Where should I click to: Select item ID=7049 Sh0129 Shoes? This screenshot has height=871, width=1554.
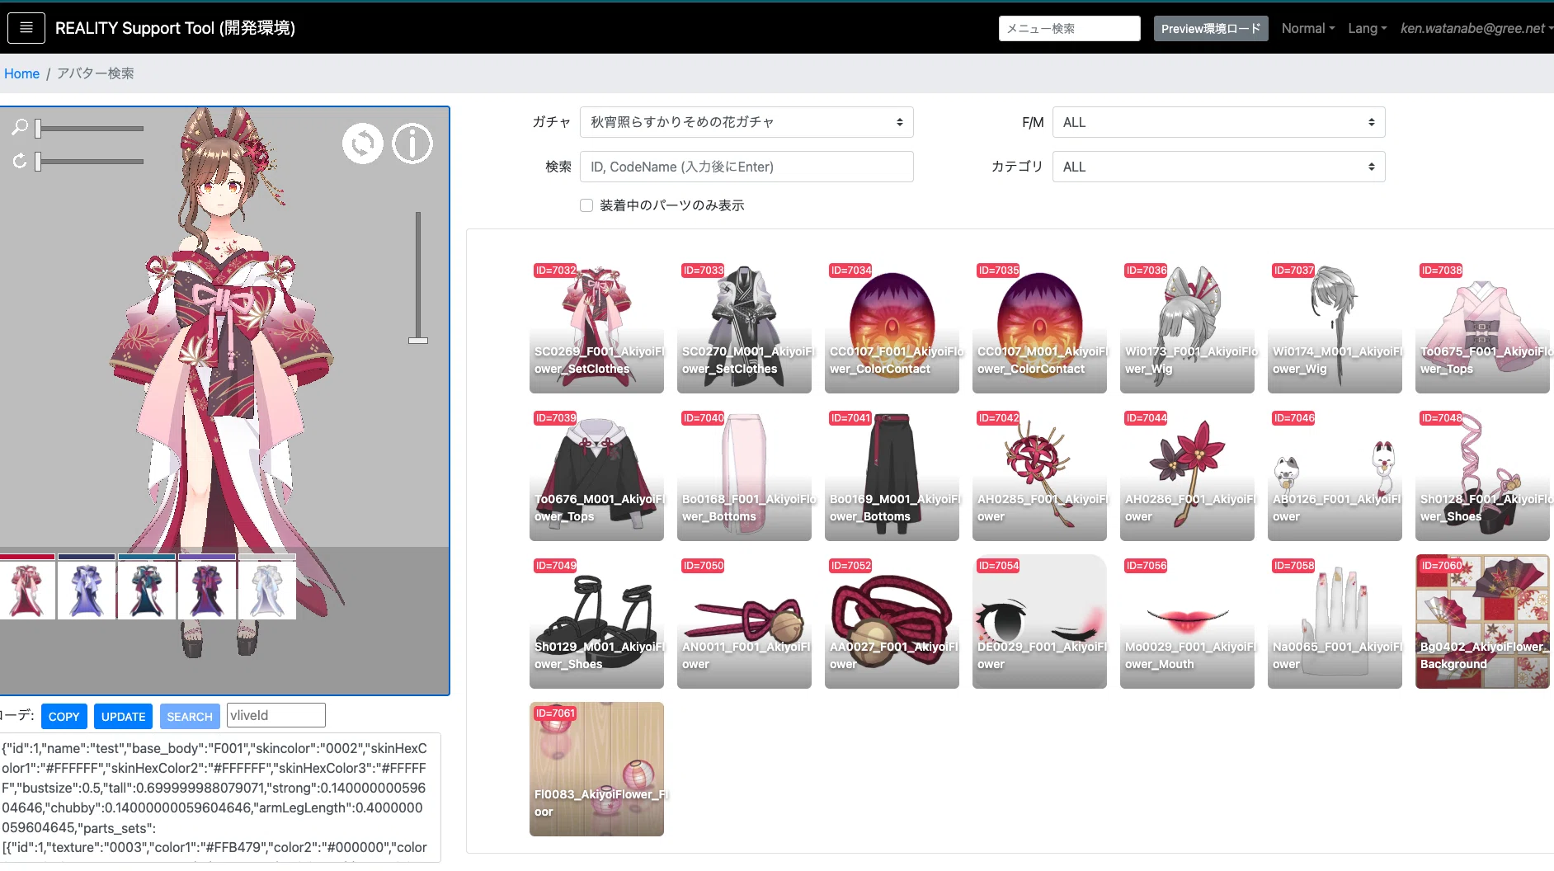pyautogui.click(x=596, y=623)
